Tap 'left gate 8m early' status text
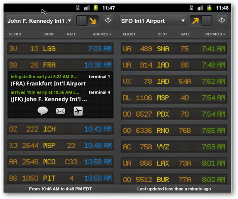This screenshot has height=199, width=238. tap(44, 76)
